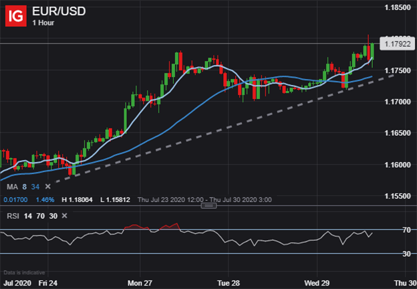Select the MA period 34 value
The image size is (417, 289).
tap(35, 187)
